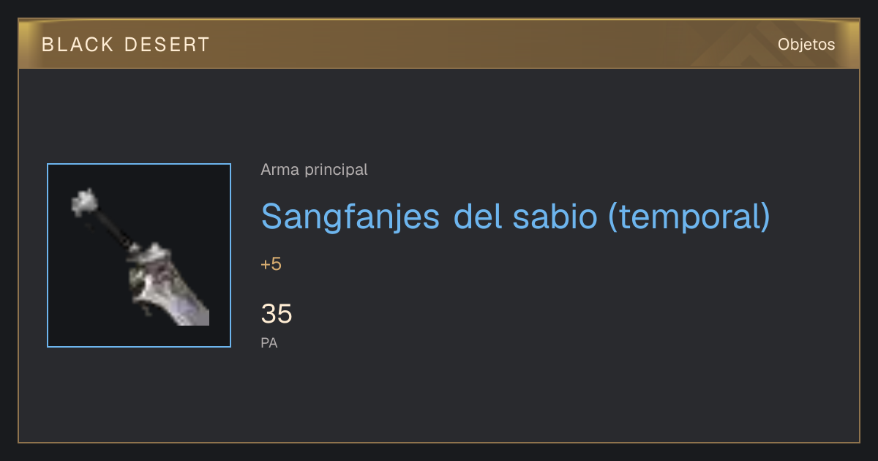878x461 pixels.
Task: Click the word principal in category label
Action: (336, 170)
